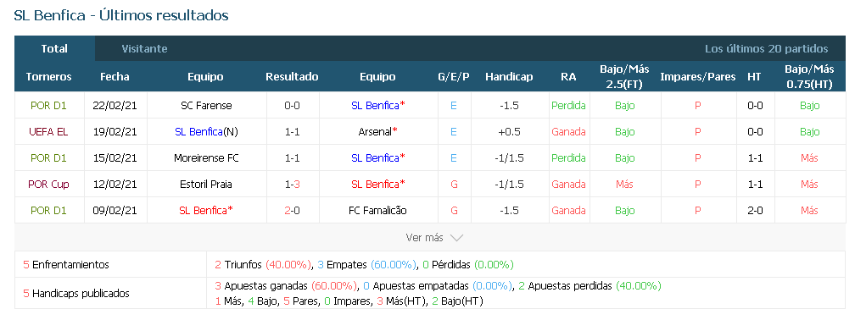Image resolution: width=855 pixels, height=320 pixels.
Task: Click the Impares/Pares column header
Action: click(x=697, y=77)
